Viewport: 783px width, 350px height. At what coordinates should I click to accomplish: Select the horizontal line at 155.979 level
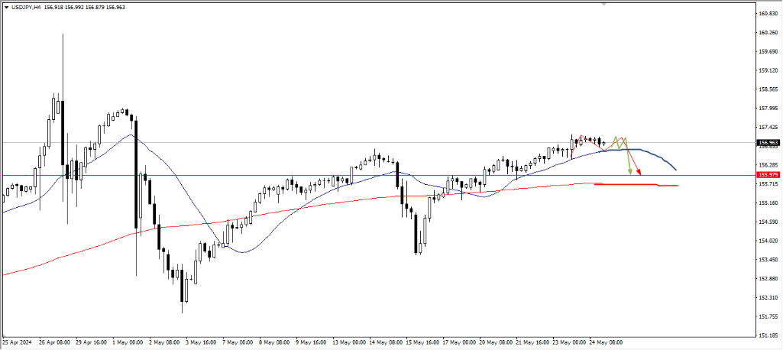pos(229,175)
